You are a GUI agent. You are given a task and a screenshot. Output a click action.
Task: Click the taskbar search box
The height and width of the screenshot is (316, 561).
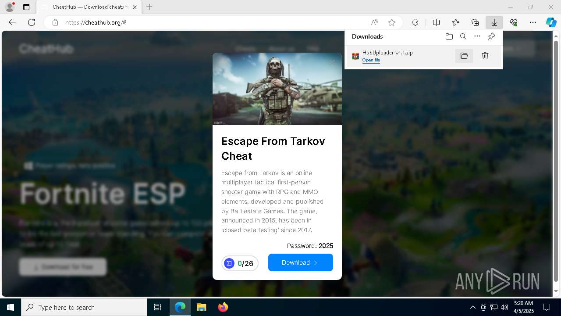[84, 307]
